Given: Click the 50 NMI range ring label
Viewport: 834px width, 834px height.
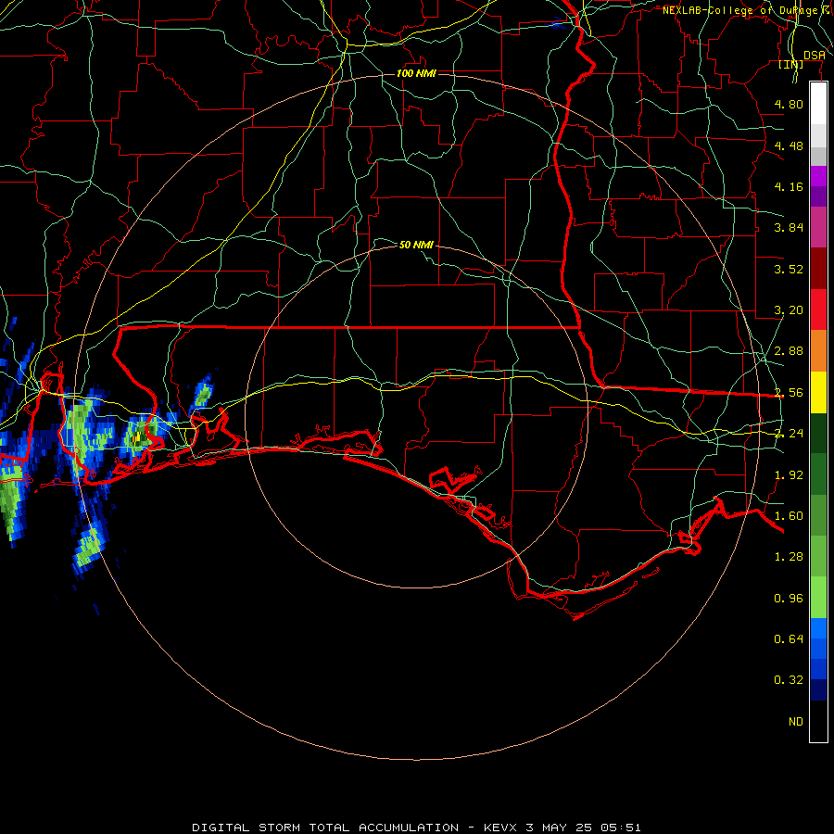Looking at the screenshot, I should [x=416, y=246].
